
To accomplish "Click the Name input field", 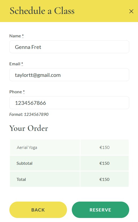I will (x=69, y=47).
